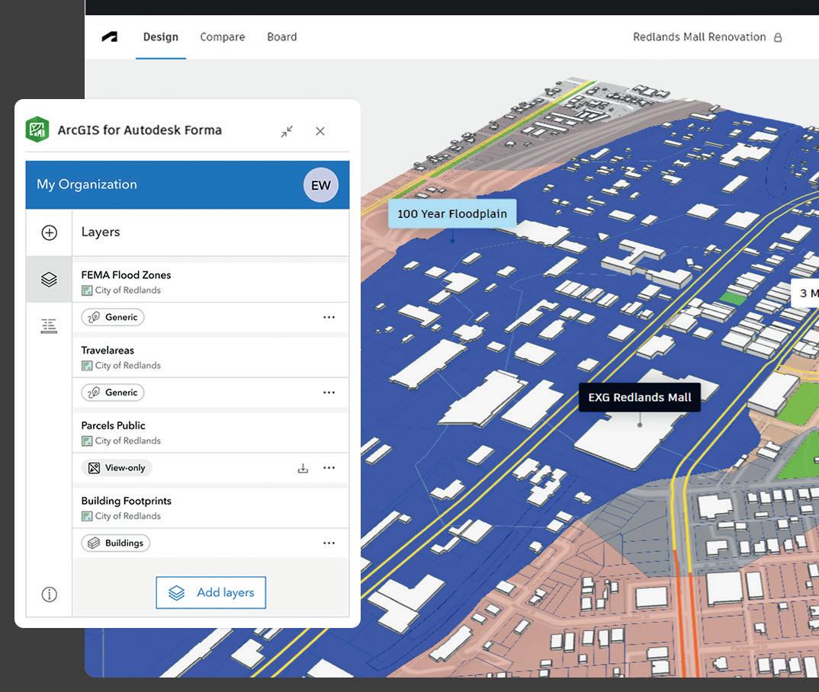Image resolution: width=819 pixels, height=692 pixels.
Task: Click City of Redlands under Parcels Public
Action: tap(128, 441)
